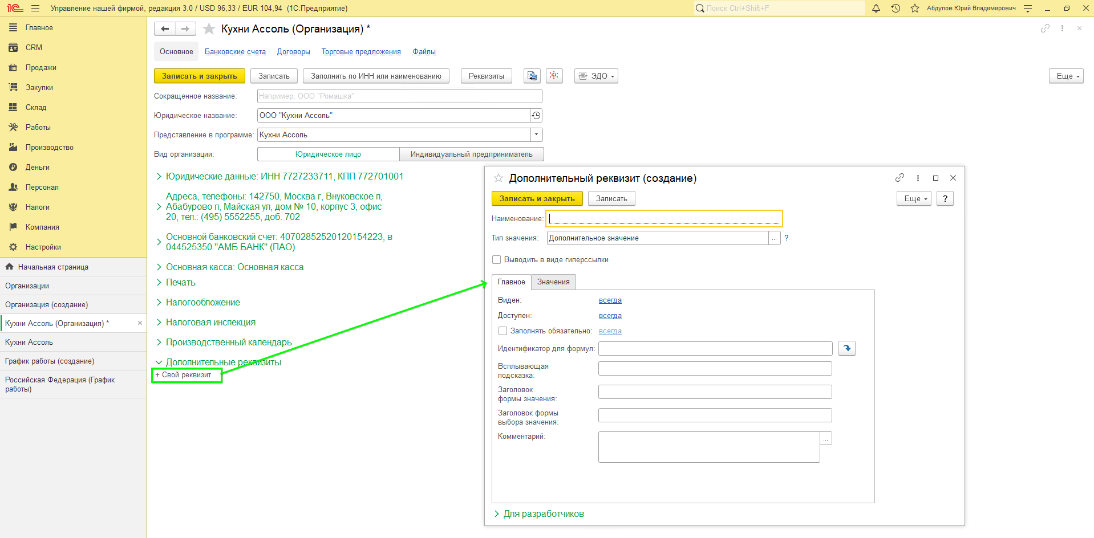
Task: Click the red dotted icon in toolbar
Action: pos(554,76)
